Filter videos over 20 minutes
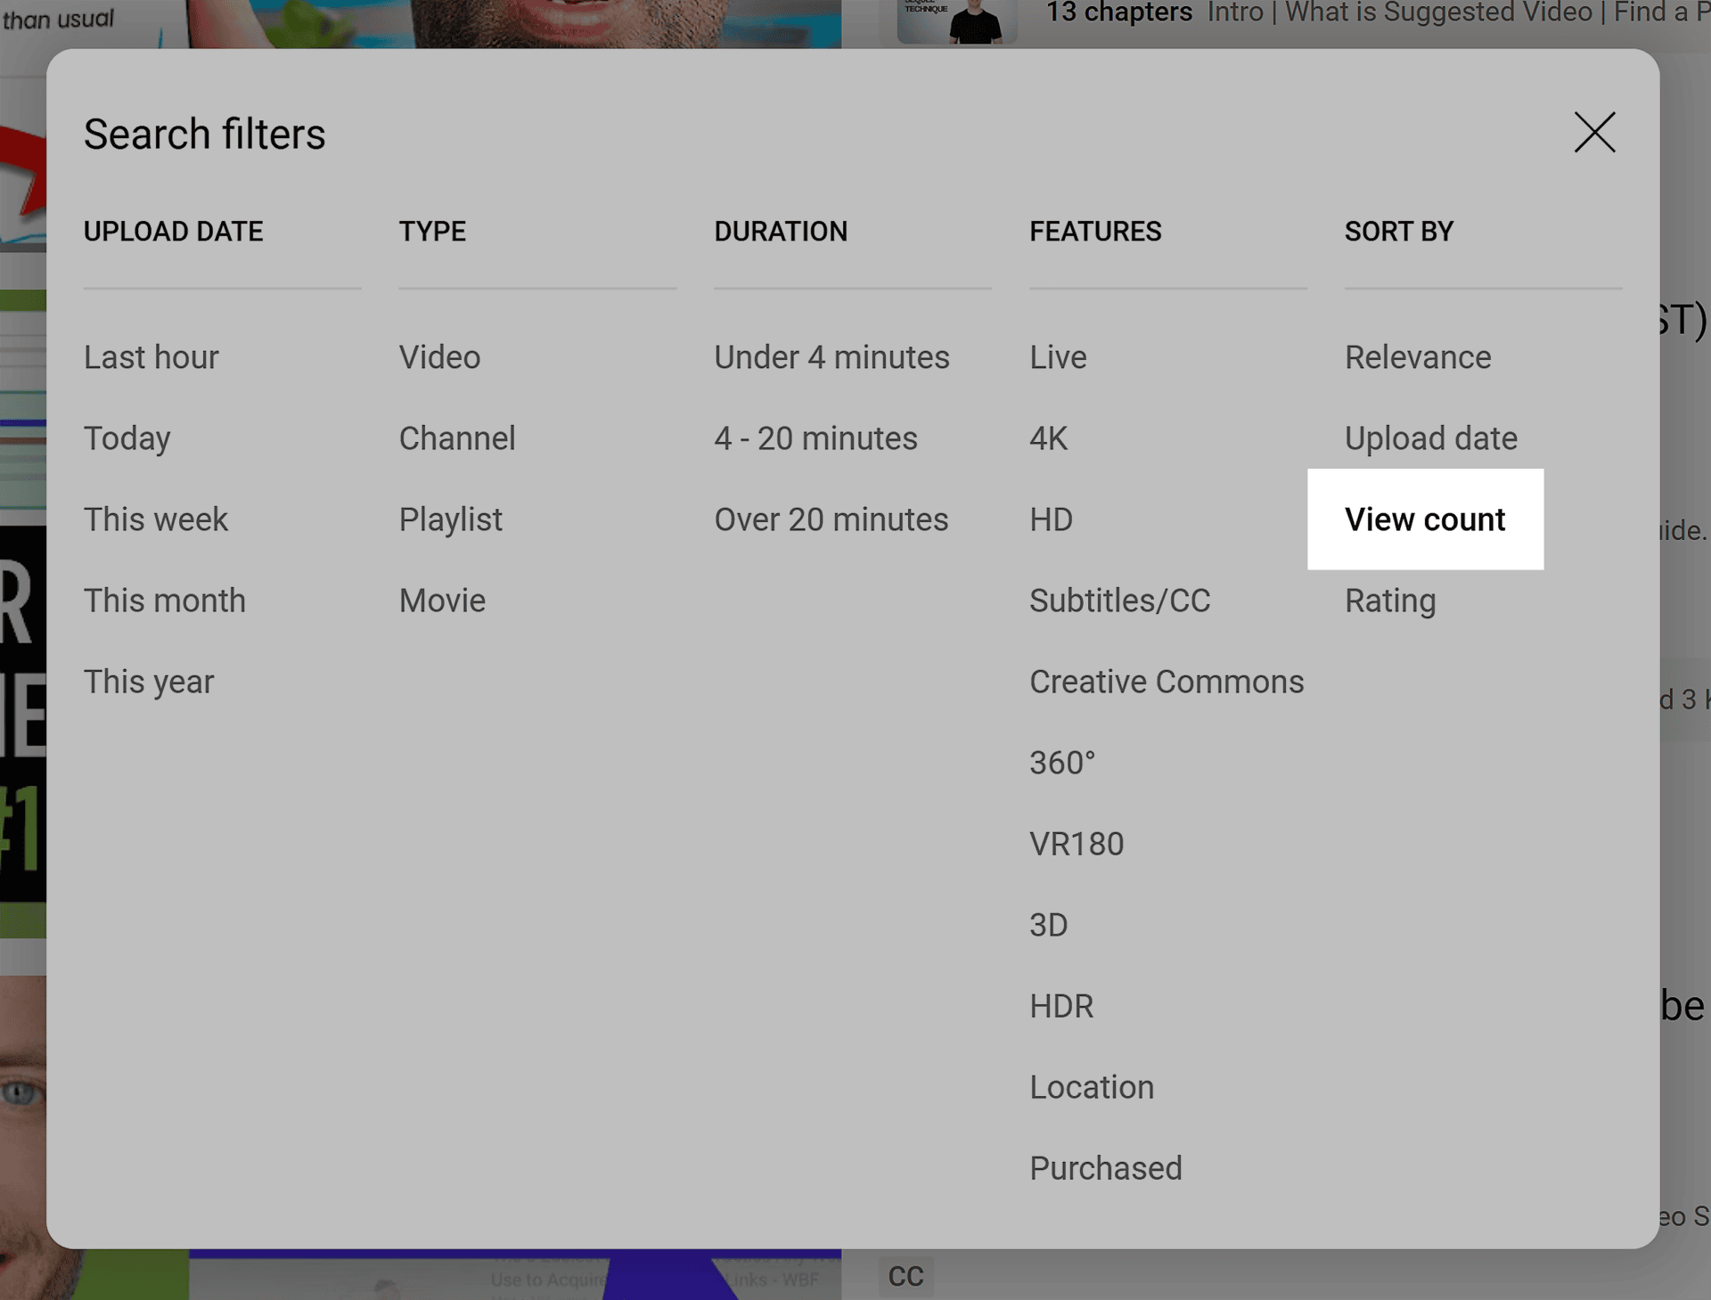This screenshot has width=1711, height=1300. [x=831, y=519]
